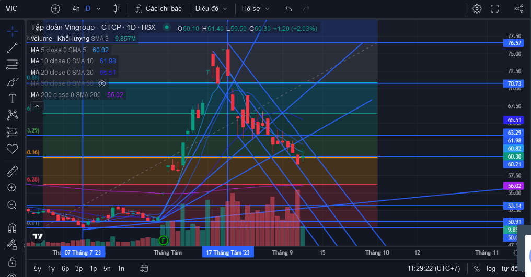Undo the last chart action

click(288, 9)
